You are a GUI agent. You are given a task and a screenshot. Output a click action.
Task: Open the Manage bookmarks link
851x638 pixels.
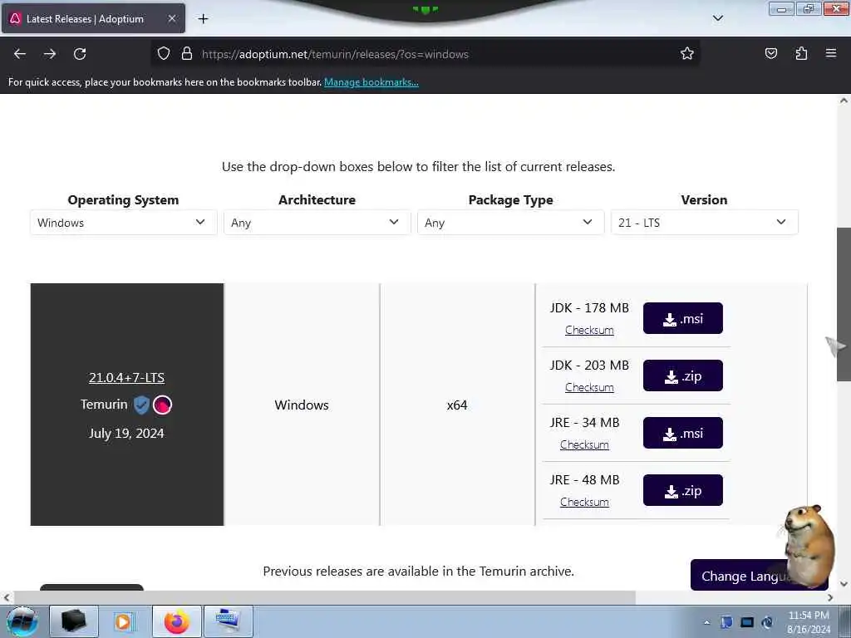tap(371, 82)
